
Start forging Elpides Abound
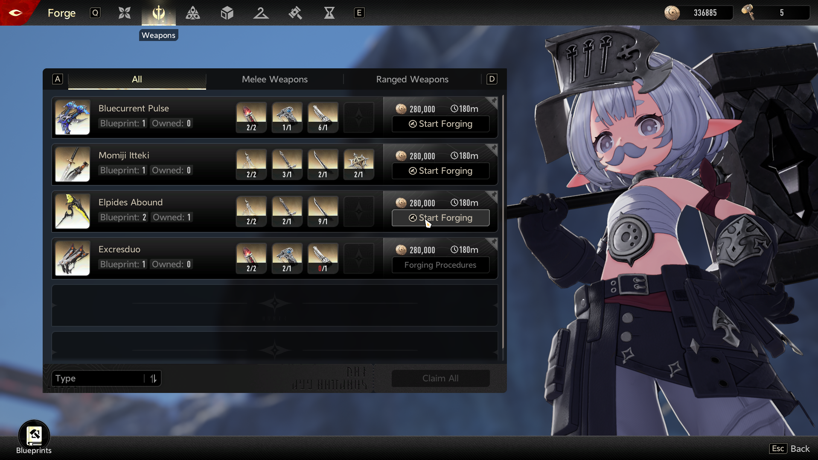(441, 218)
